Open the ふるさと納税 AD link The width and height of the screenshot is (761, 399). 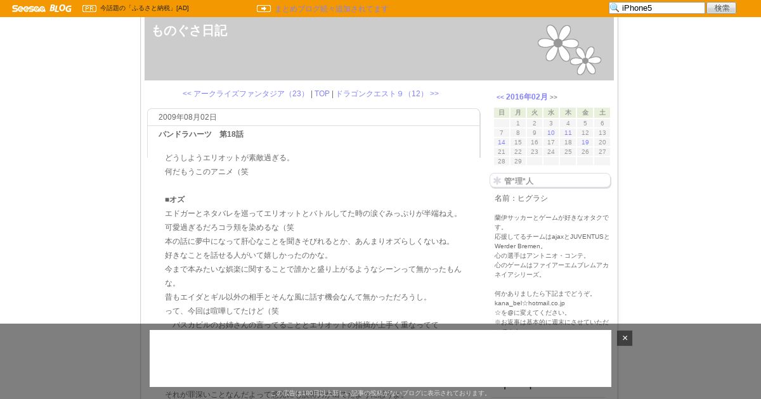point(145,8)
